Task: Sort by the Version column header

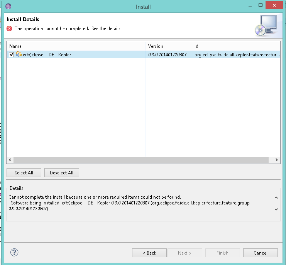Action: click(169, 46)
